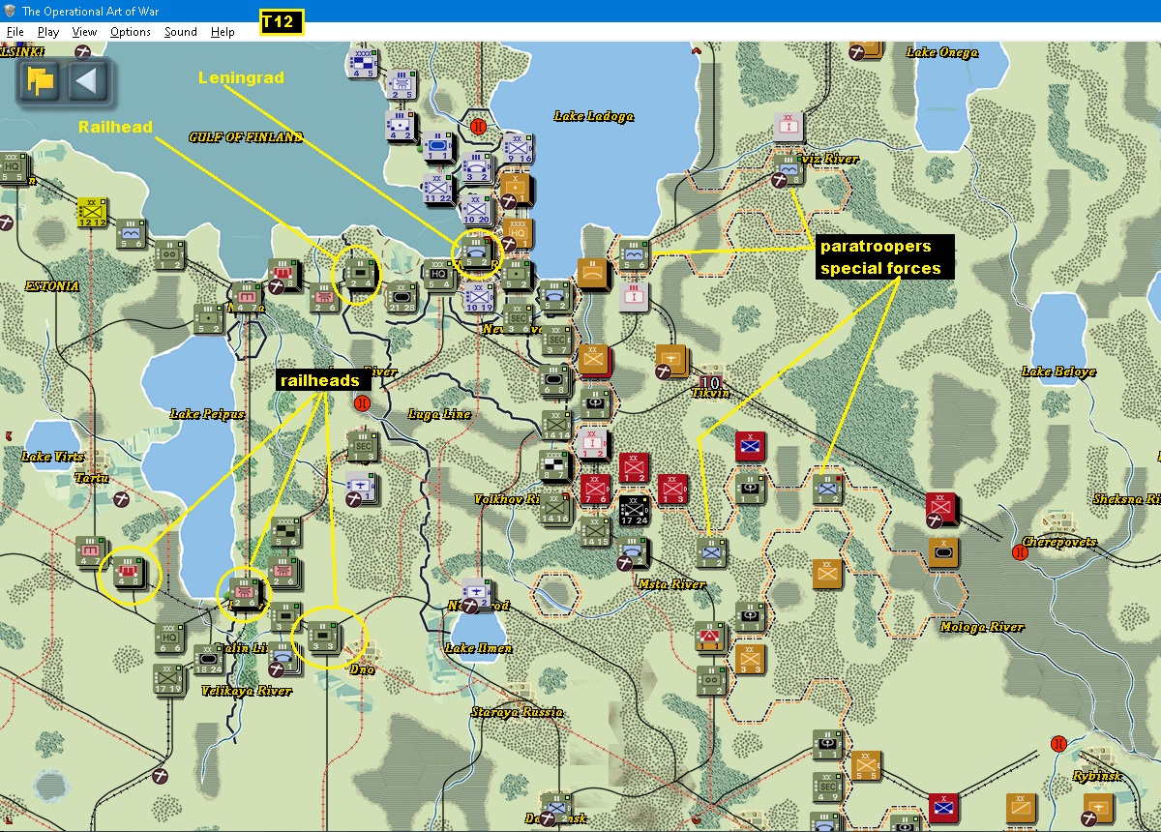This screenshot has height=832, width=1161.
Task: Select the green 2-4 railhead unit west of Leningrad
Action: click(x=361, y=274)
